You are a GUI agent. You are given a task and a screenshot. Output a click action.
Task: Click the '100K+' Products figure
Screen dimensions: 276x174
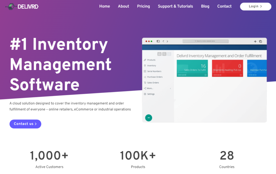(x=138, y=155)
